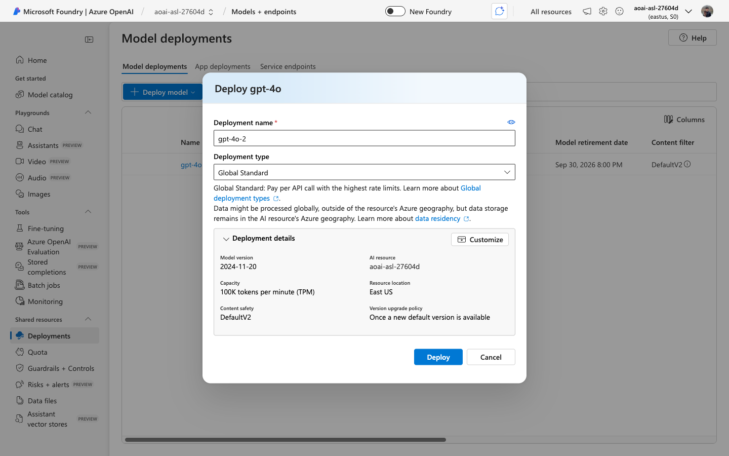This screenshot has width=729, height=456.
Task: Click the announcements megaphone icon
Action: click(587, 11)
